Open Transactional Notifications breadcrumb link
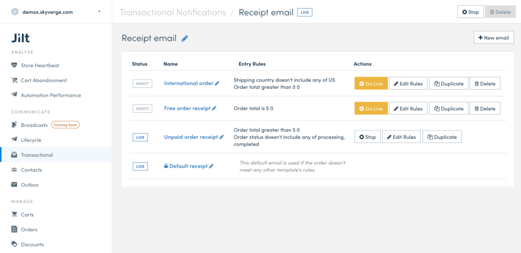The width and height of the screenshot is (521, 253). tap(173, 12)
